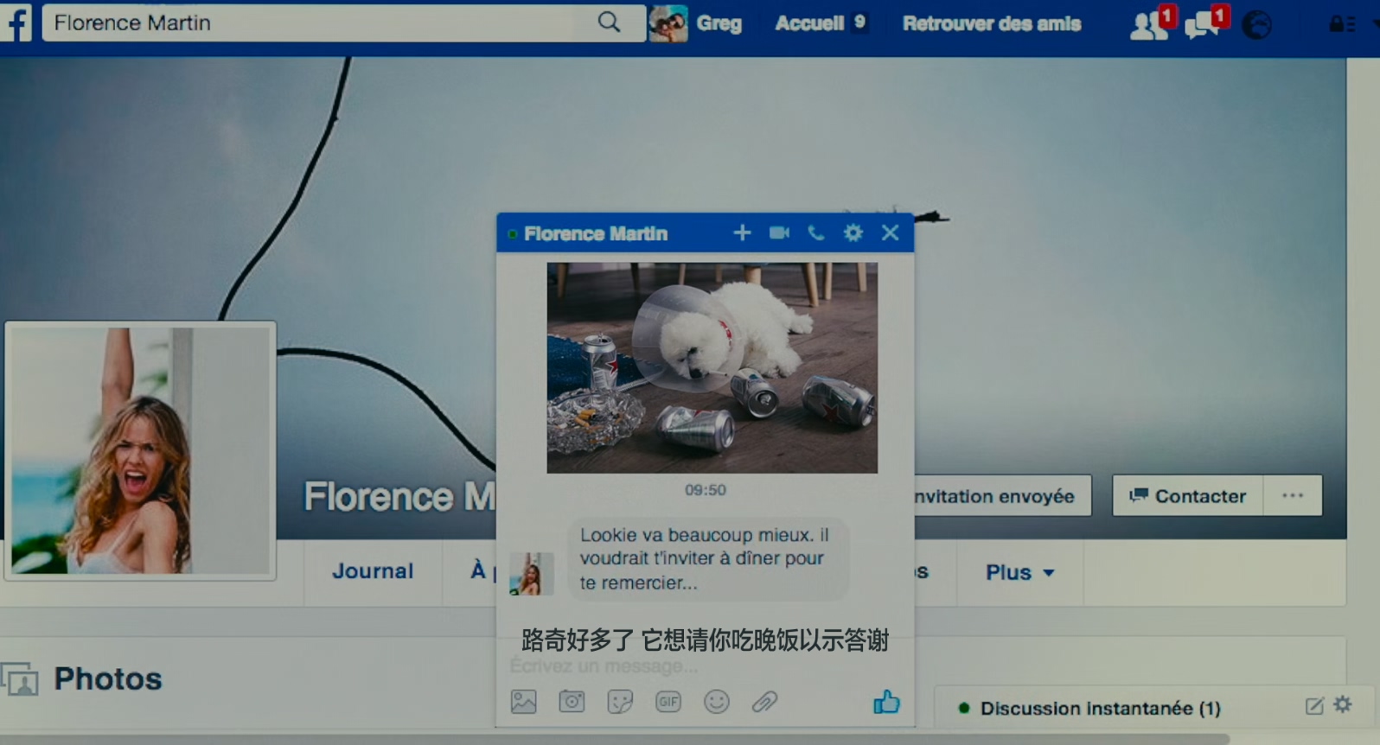
Task: Open the three-dots more actions button
Action: (x=1293, y=496)
